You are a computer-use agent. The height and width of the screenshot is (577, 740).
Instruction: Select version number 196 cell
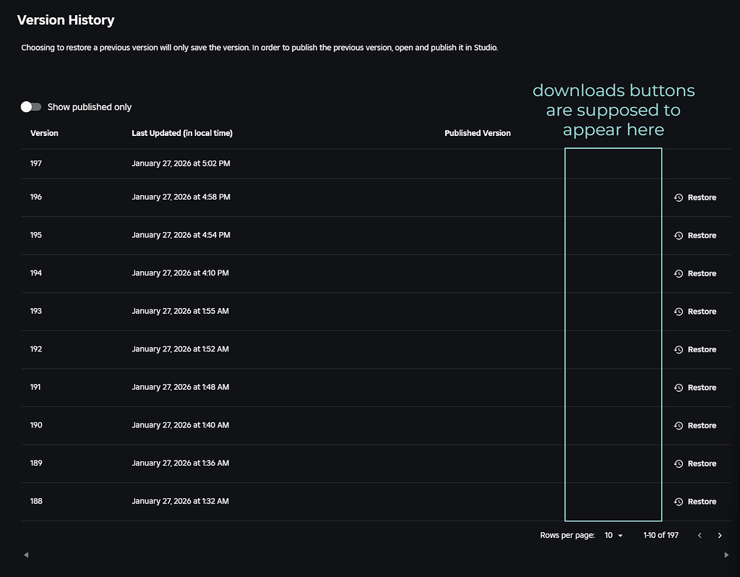point(36,197)
